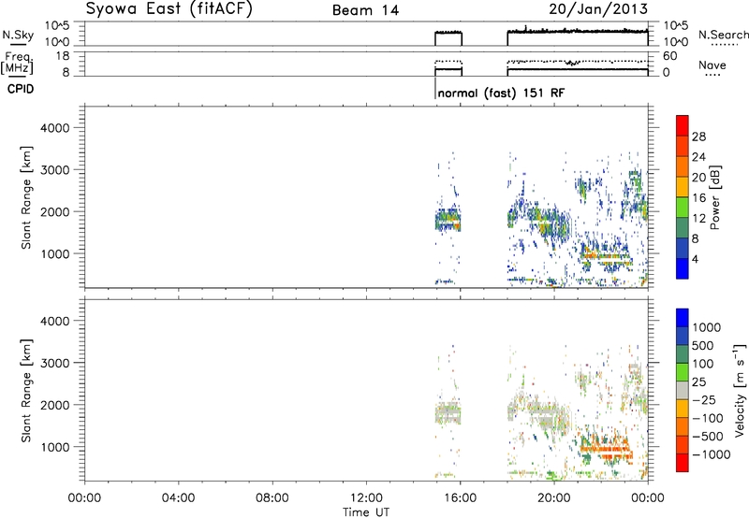Click the '12:00' time axis label
749x518 pixels.
[x=366, y=498]
